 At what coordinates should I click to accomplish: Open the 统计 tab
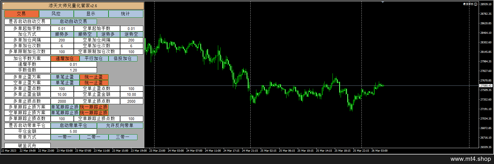click(x=126, y=14)
